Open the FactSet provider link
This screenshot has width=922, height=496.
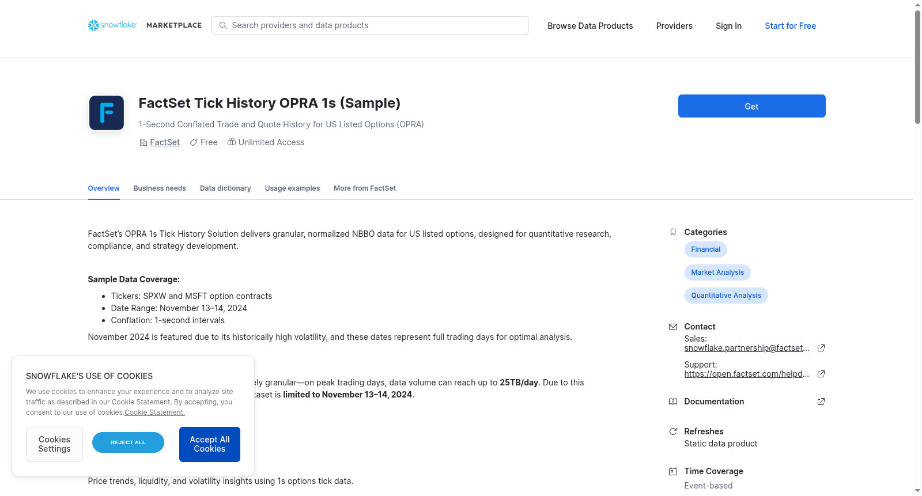pos(165,142)
